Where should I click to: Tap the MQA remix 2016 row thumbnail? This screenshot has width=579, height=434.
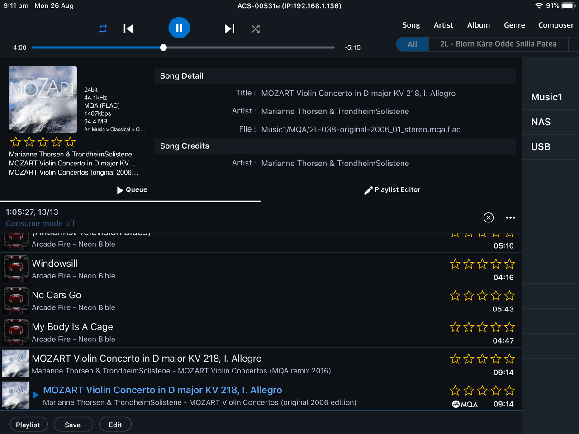point(16,363)
